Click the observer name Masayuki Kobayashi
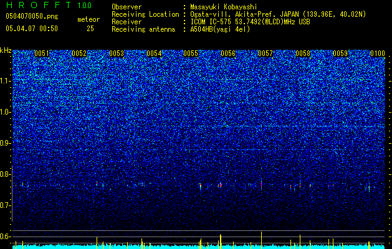The image size is (392, 249). [224, 7]
